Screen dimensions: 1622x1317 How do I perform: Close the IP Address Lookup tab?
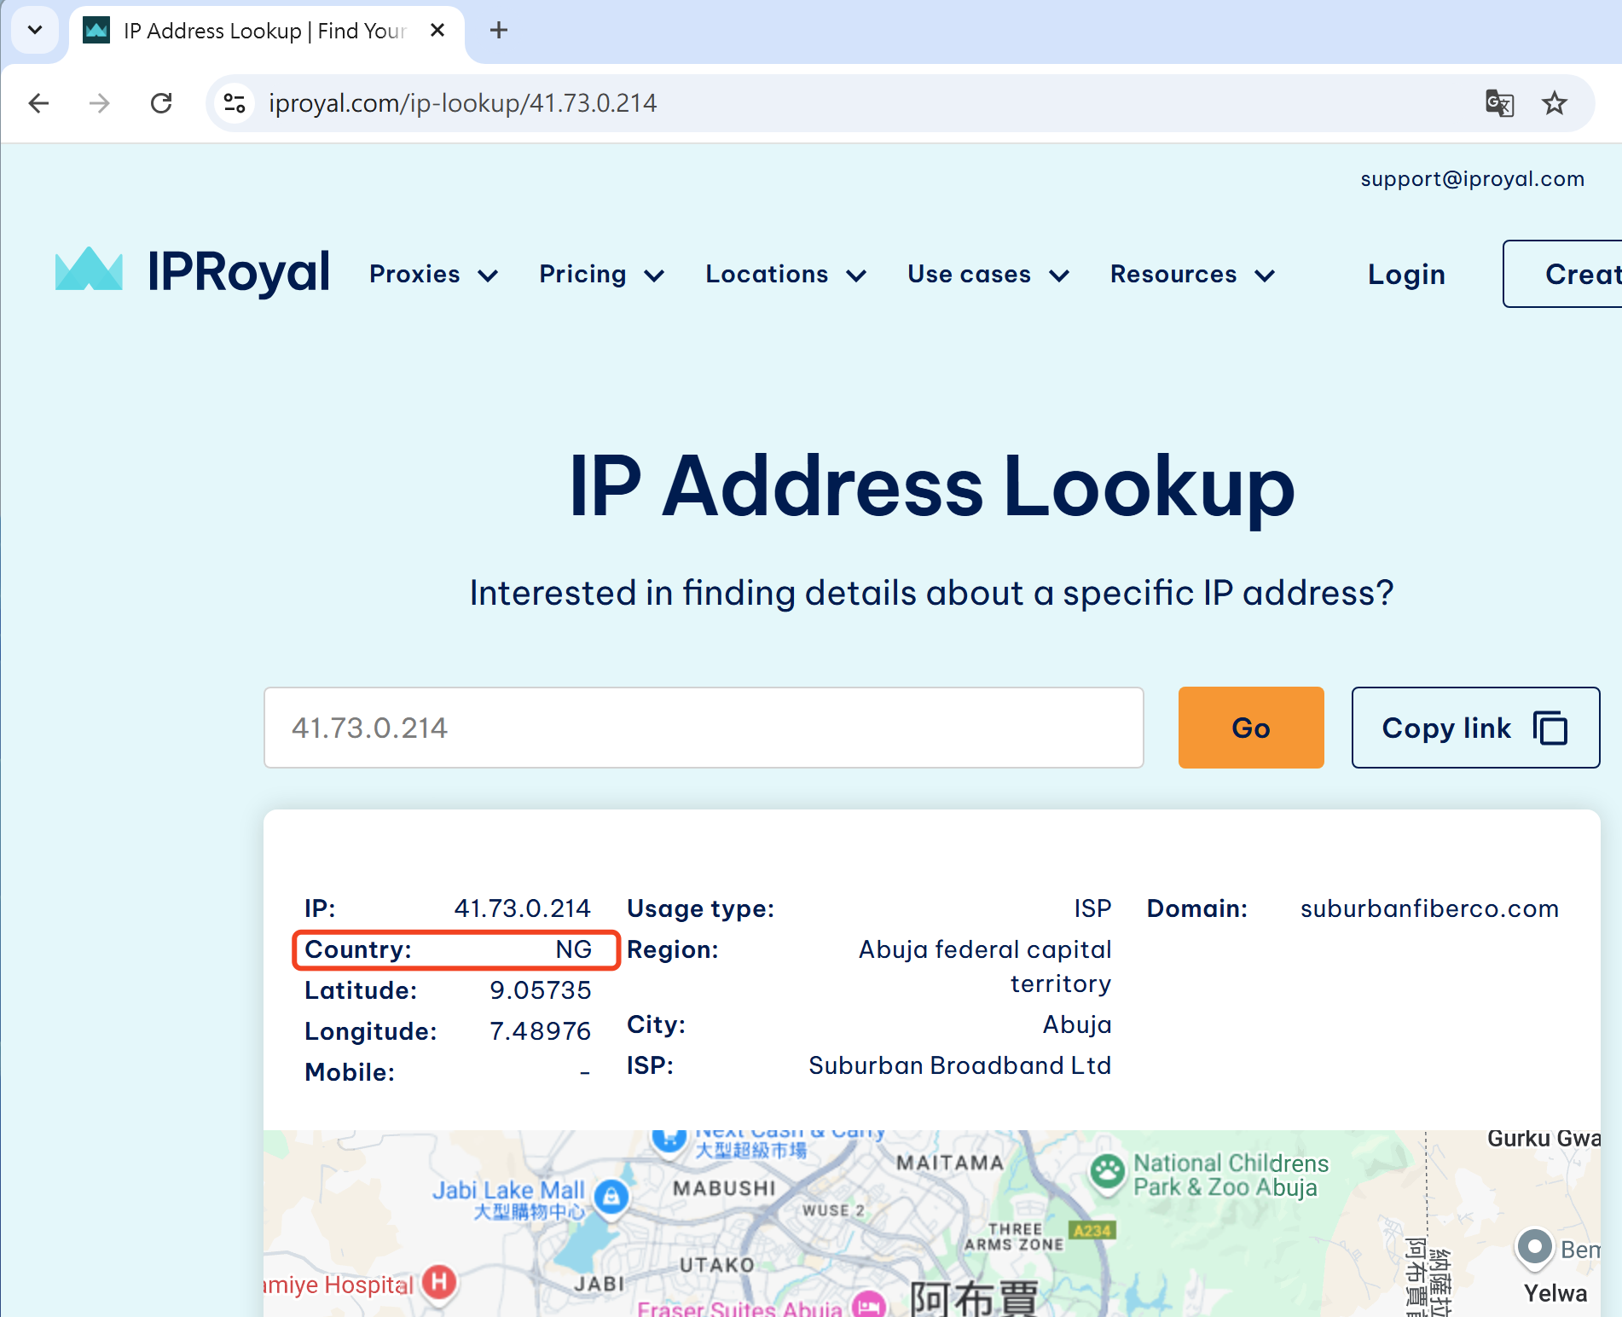[437, 31]
